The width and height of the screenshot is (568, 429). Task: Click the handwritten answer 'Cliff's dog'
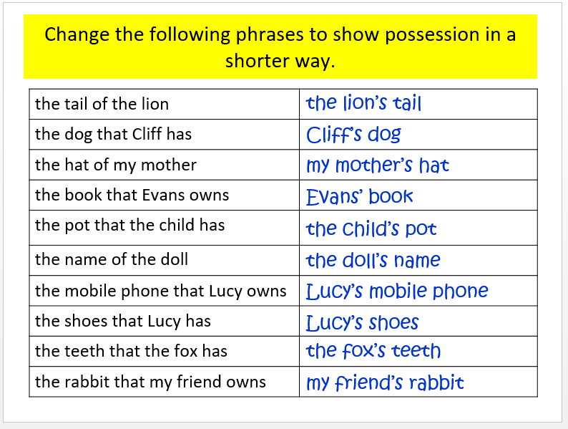coord(353,135)
